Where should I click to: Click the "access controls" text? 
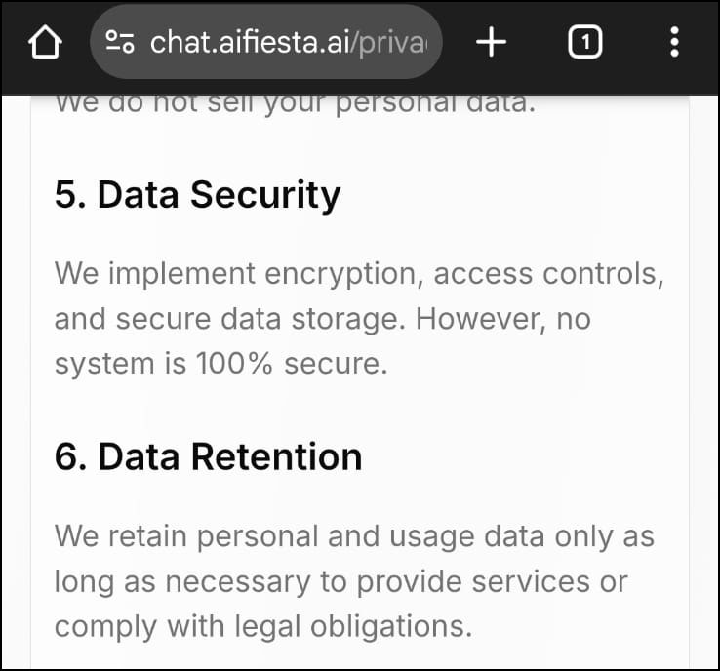click(548, 274)
